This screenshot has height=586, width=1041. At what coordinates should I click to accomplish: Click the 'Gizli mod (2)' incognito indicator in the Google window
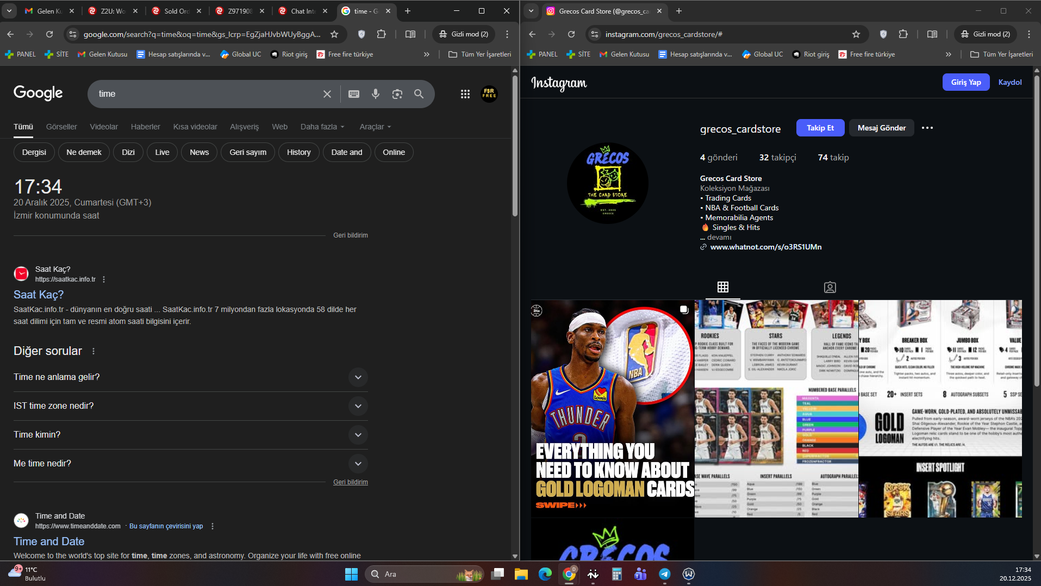pos(464,34)
